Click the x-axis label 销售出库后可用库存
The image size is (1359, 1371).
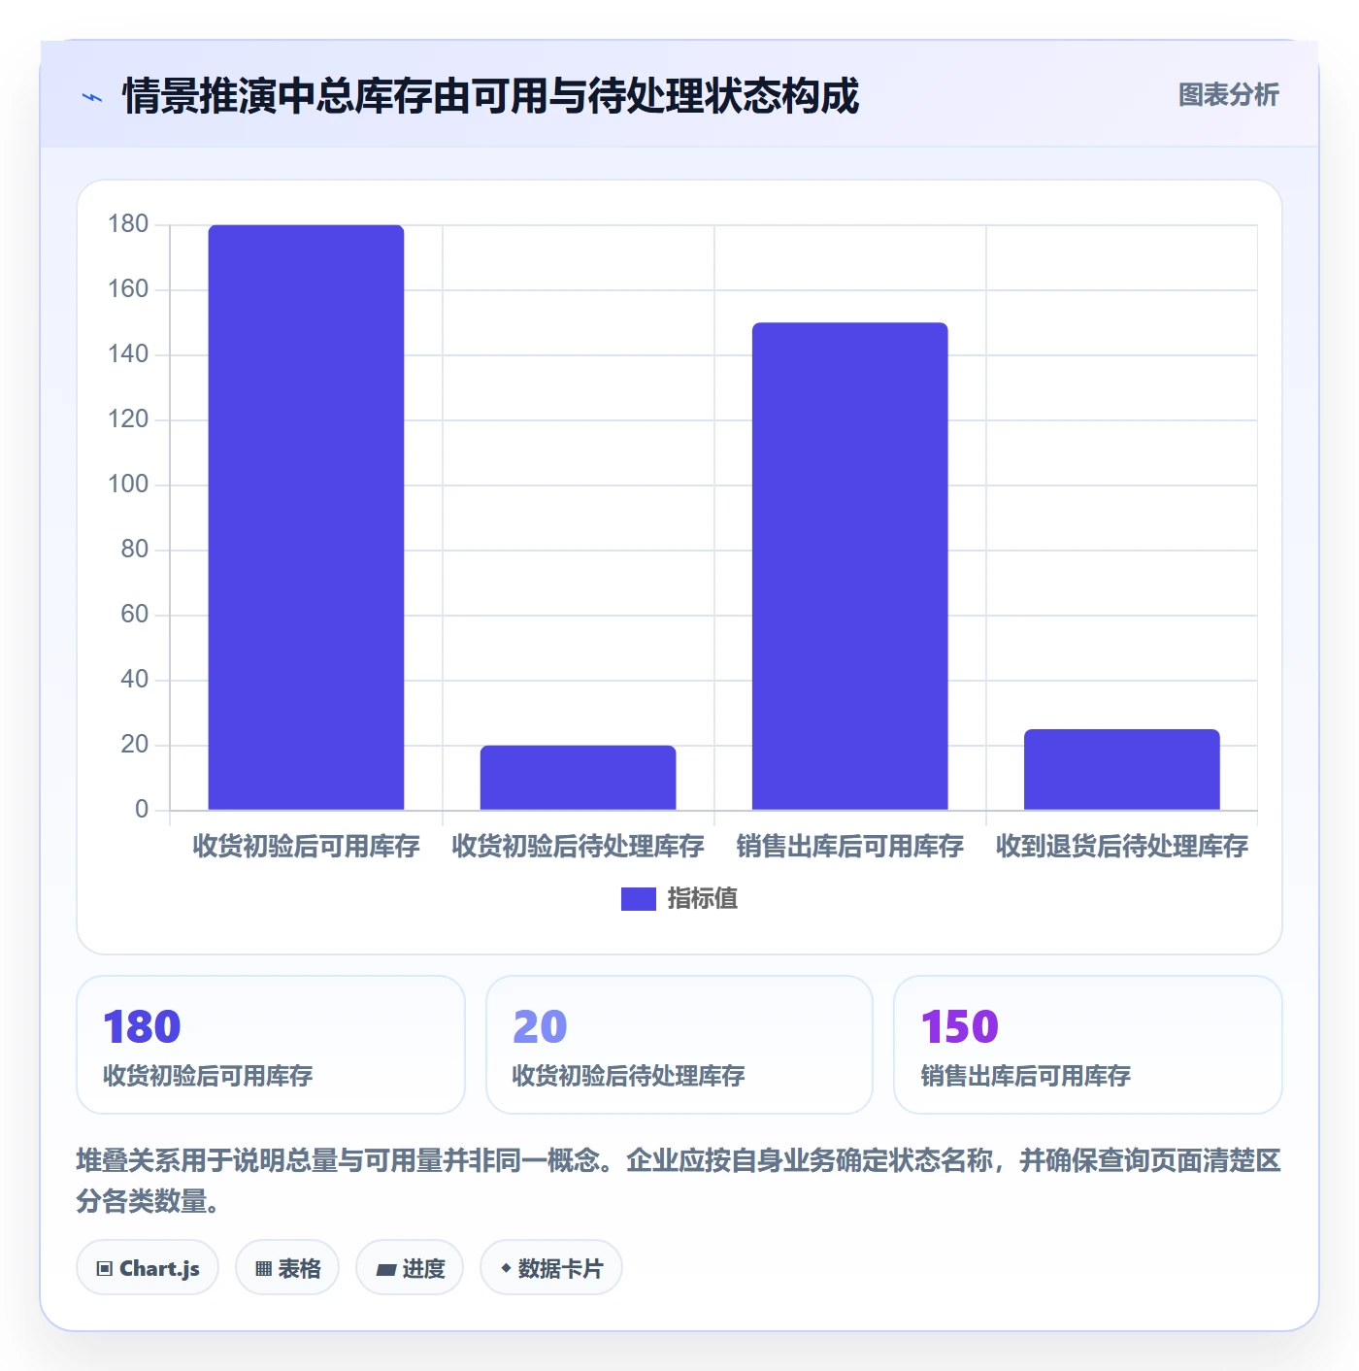coord(849,847)
